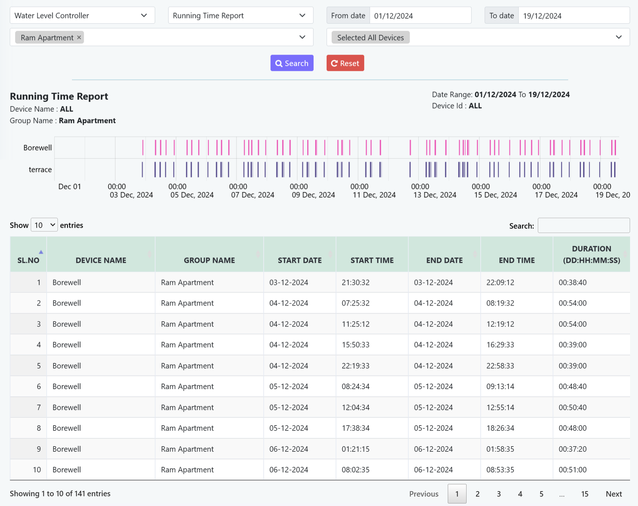Click Next in table pagination
Viewport: 638px width, 506px height.
click(614, 494)
